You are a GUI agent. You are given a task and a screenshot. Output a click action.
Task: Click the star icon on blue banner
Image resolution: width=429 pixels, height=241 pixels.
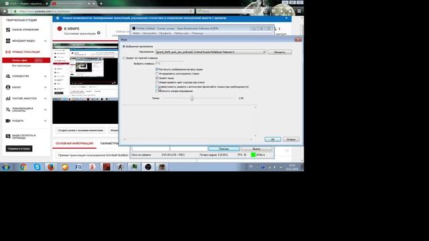(x=58, y=18)
